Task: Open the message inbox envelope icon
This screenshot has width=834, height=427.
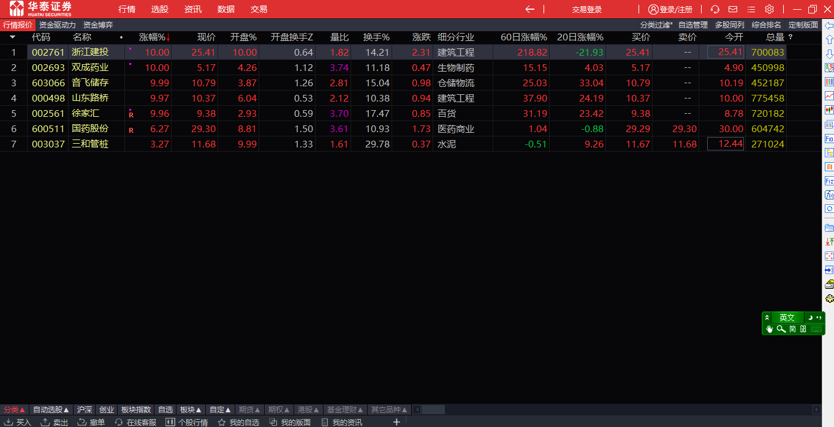Action: point(733,9)
